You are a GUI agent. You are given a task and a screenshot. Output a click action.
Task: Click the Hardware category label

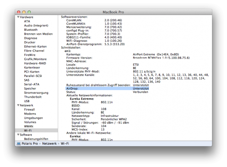tap(26, 17)
